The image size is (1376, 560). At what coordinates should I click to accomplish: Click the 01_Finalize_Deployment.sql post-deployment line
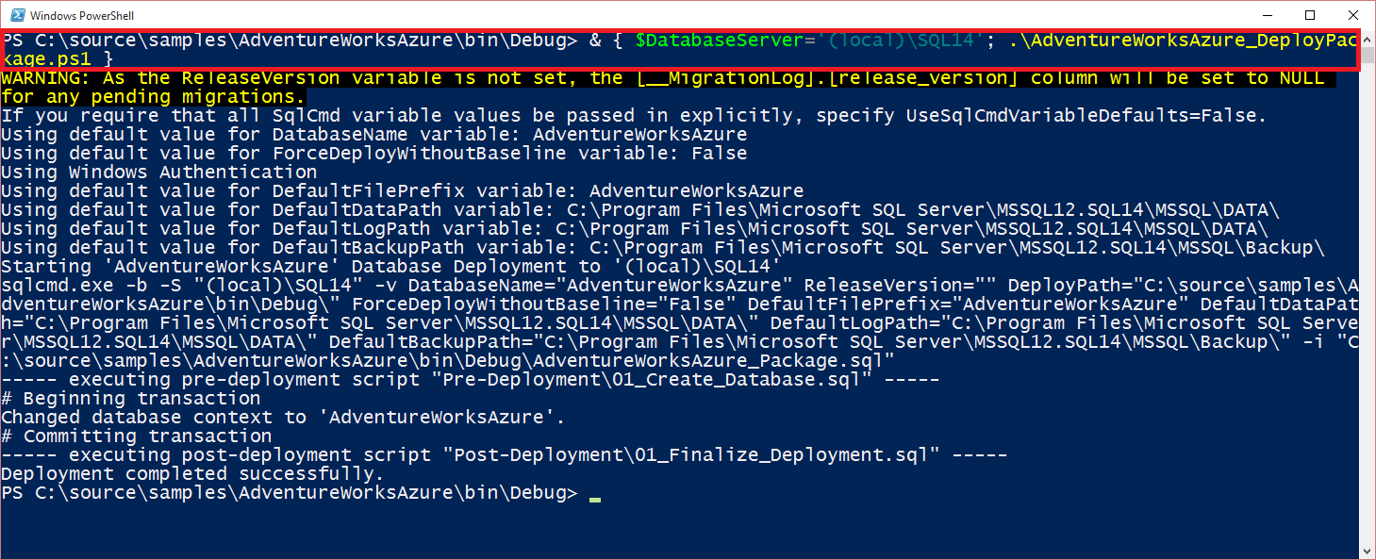(504, 455)
